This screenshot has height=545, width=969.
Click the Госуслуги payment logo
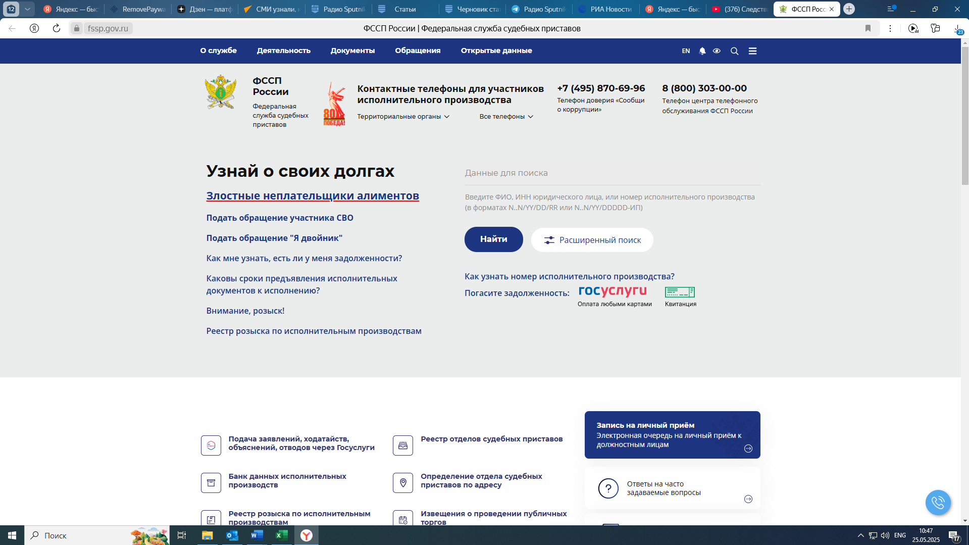click(x=613, y=291)
